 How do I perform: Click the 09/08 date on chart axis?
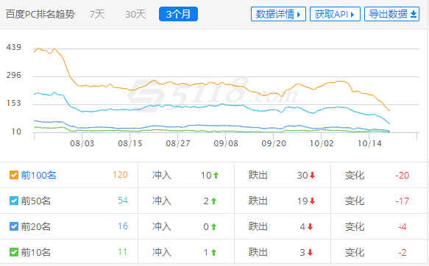click(226, 143)
